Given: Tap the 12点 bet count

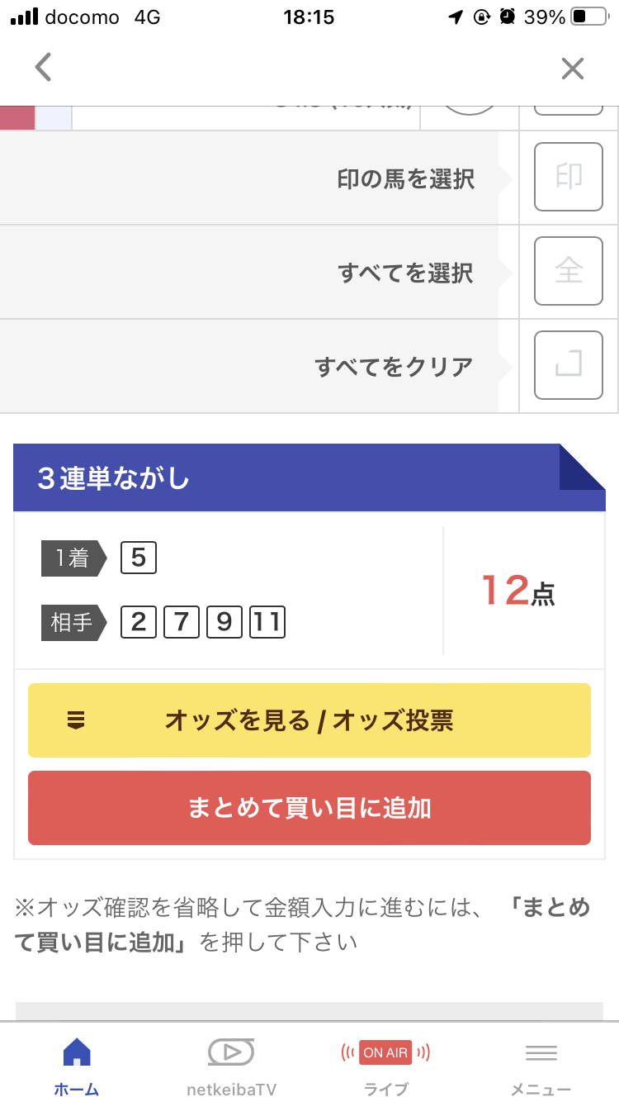Looking at the screenshot, I should click(x=518, y=591).
